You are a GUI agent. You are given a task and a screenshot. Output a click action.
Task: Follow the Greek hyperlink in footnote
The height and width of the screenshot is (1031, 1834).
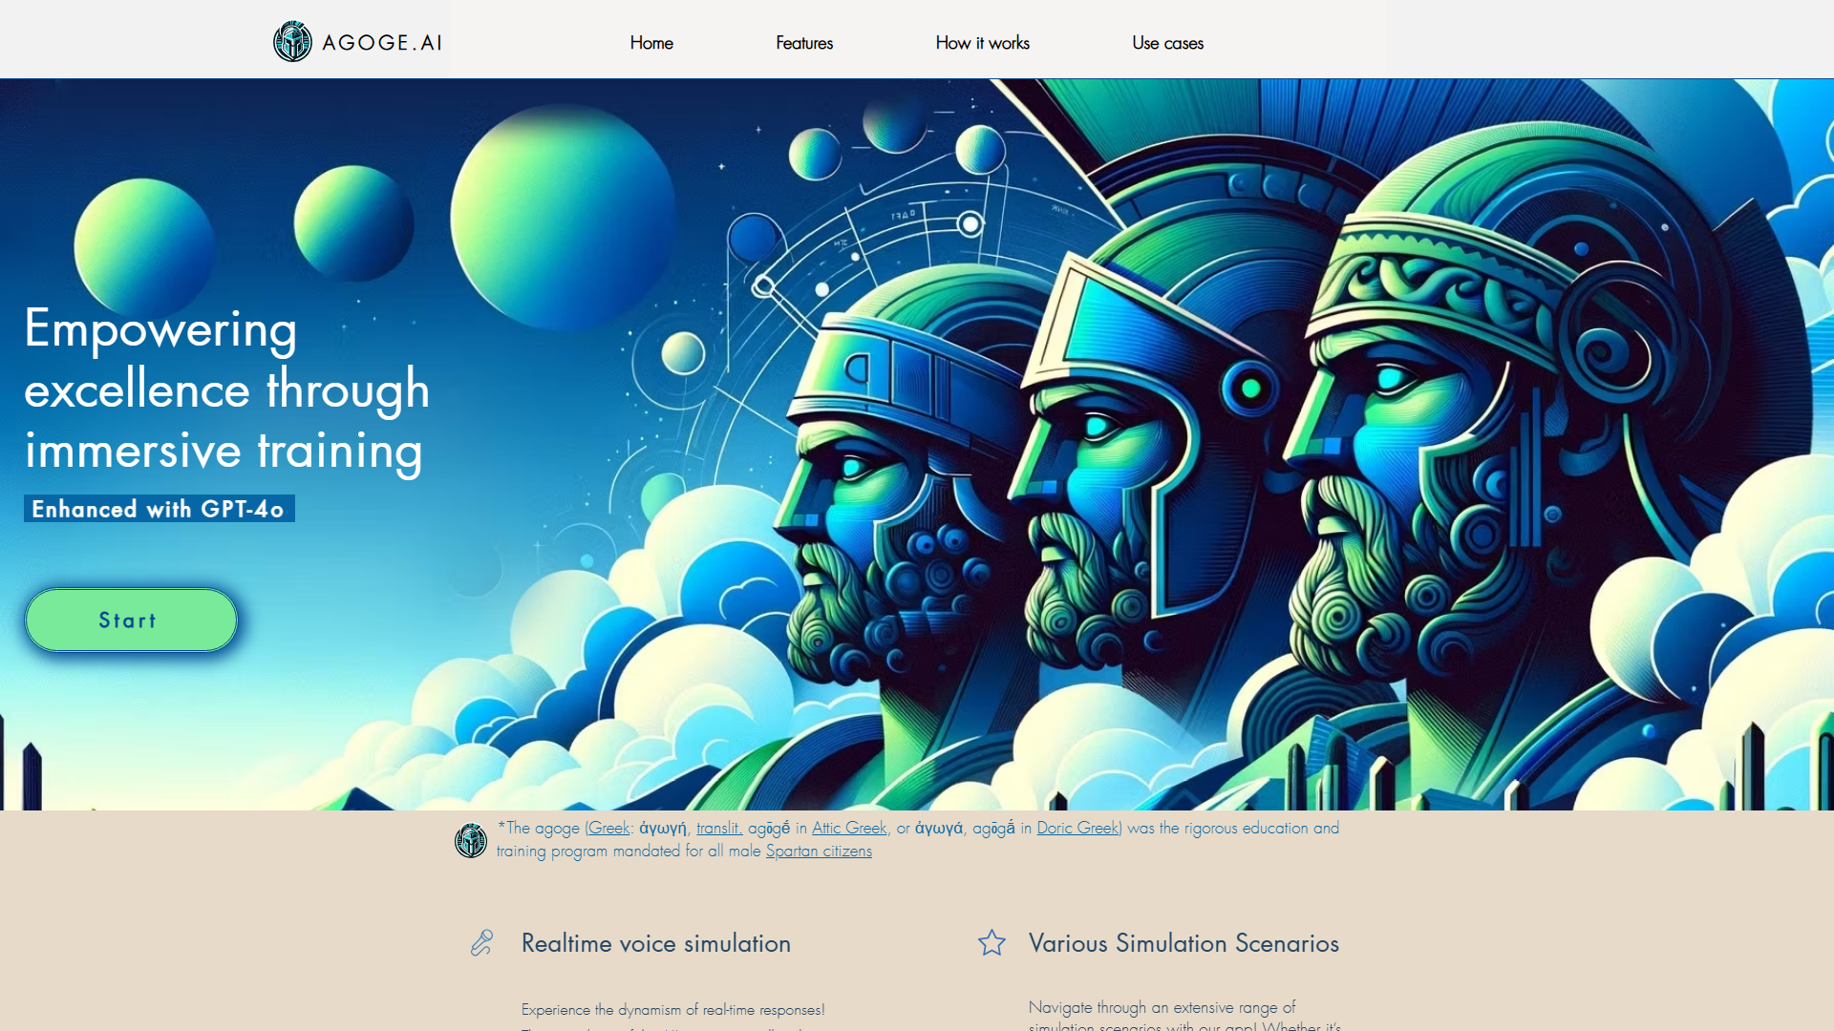(x=608, y=828)
